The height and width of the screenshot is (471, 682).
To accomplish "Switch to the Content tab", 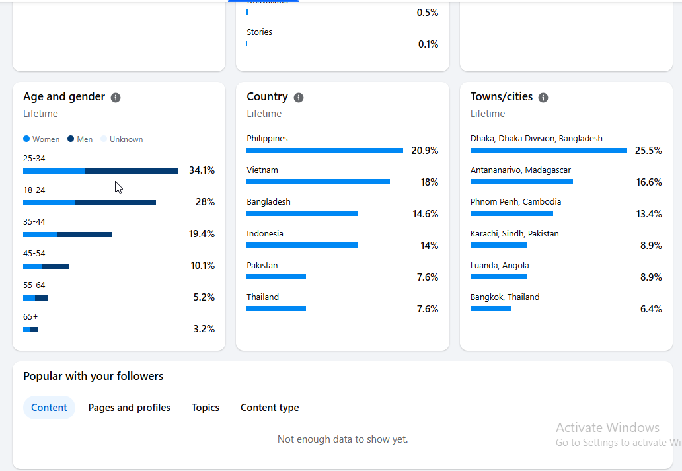I will click(49, 408).
